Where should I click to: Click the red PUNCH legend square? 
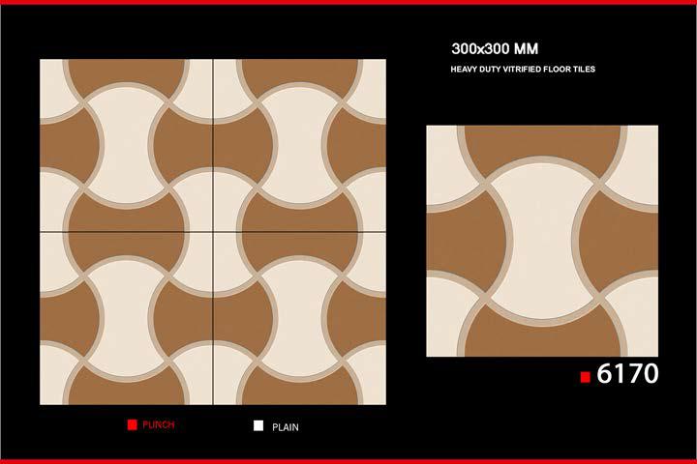pyautogui.click(x=132, y=425)
